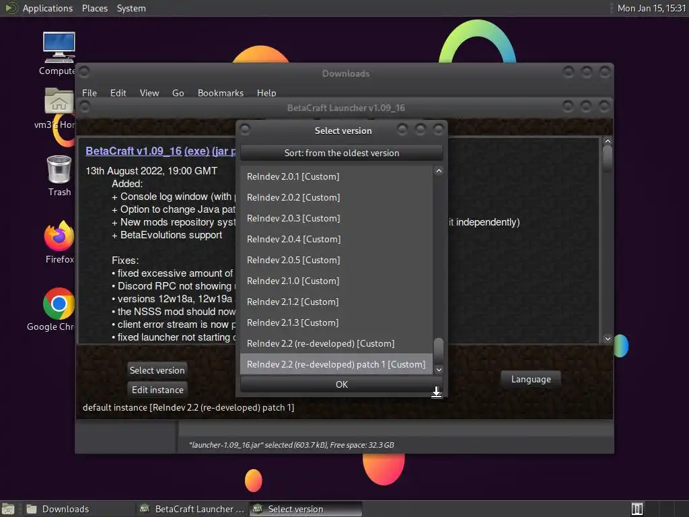The image size is (689, 517).
Task: Select ReIndev 2.2 (re-developed) patch 1 [Custom]
Action: [x=336, y=364]
